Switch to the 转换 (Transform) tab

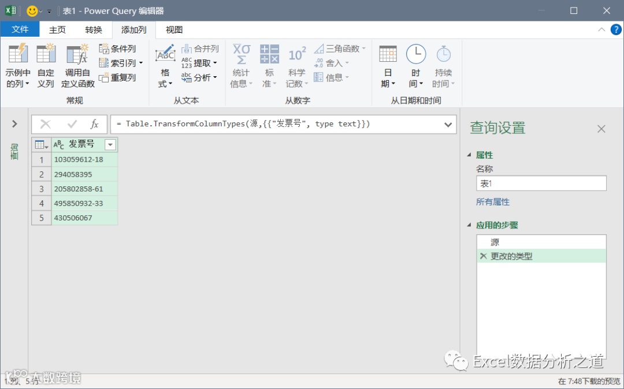[x=94, y=30]
